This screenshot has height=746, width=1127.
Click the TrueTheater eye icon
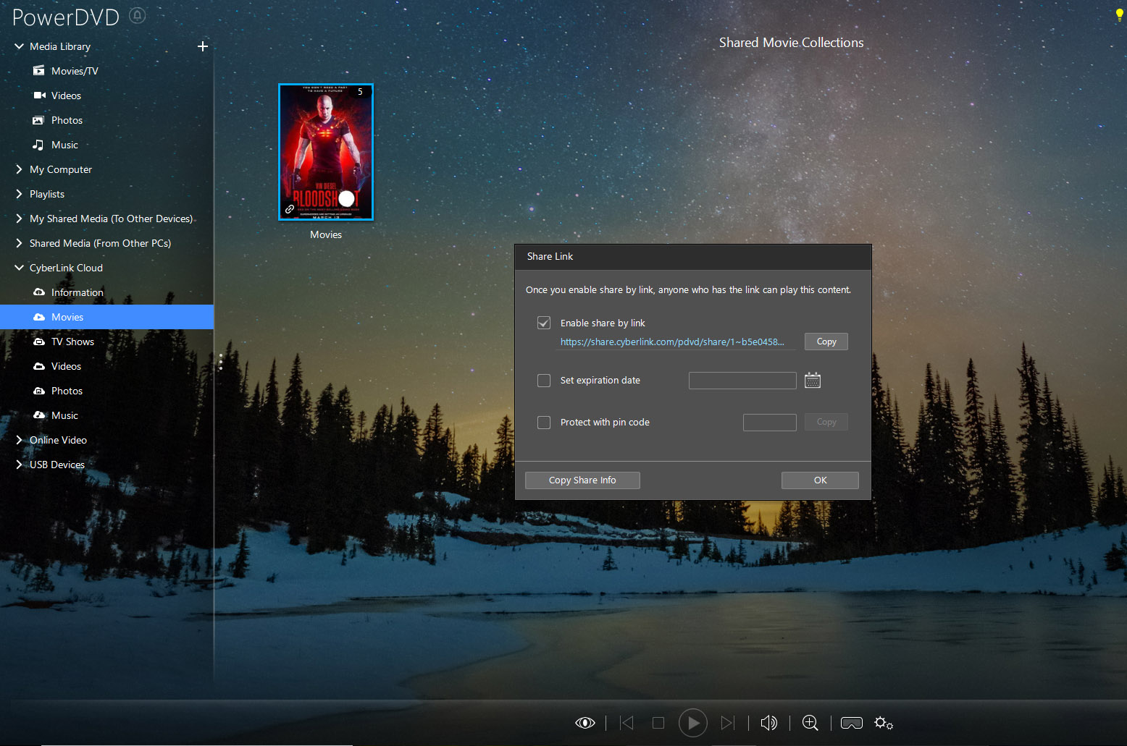coord(585,723)
